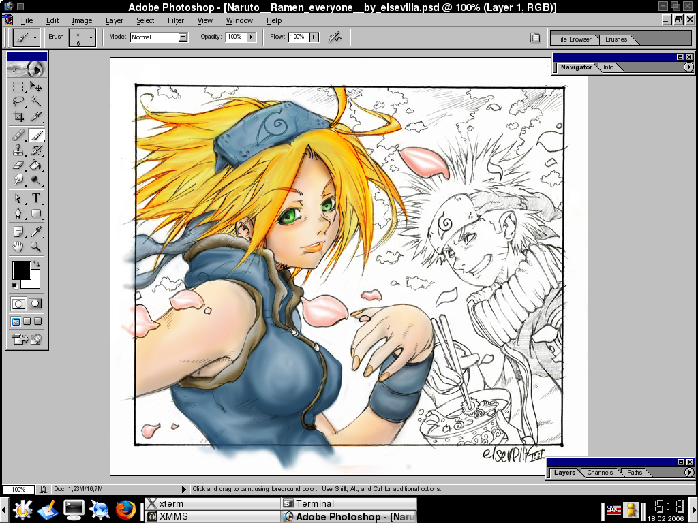This screenshot has height=523, width=698.
Task: Open the status bar document info arrow
Action: [183, 489]
